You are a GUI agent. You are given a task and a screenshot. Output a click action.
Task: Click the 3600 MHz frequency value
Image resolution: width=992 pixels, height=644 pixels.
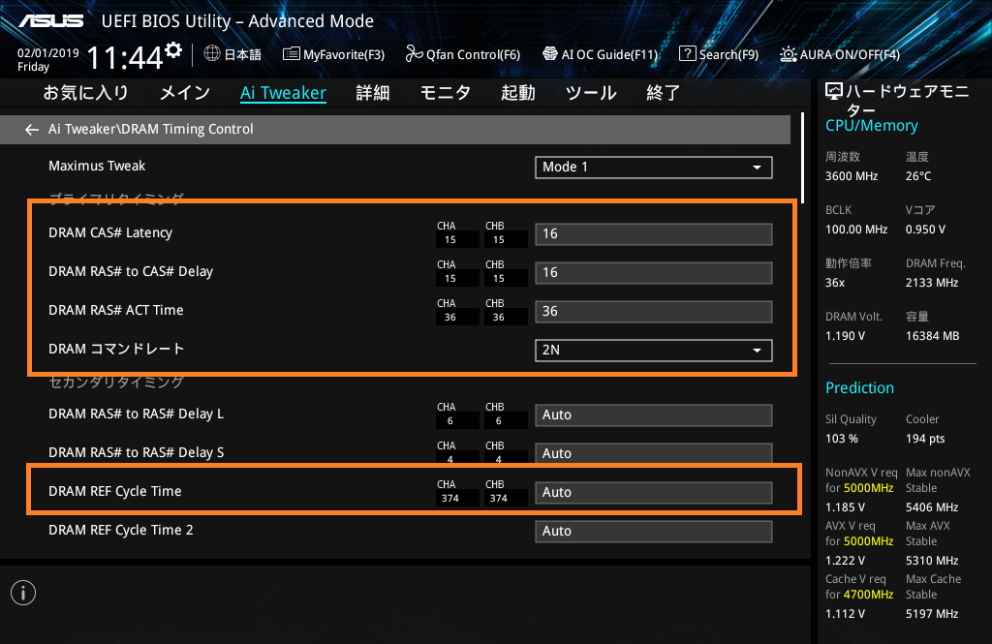coord(851,176)
